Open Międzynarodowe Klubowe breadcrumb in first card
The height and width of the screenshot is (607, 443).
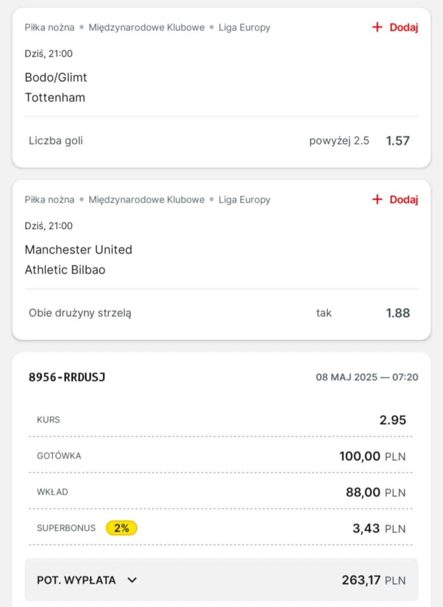(x=146, y=27)
